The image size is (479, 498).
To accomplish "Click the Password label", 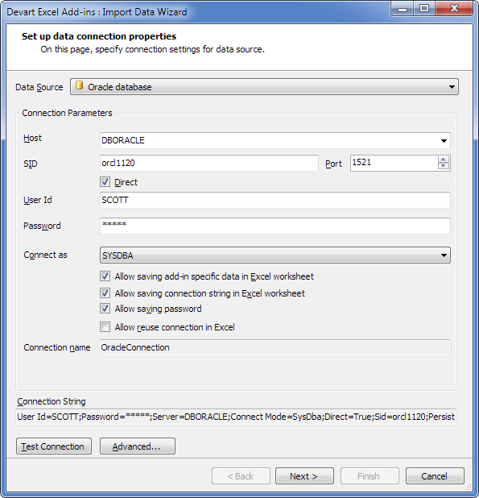I will click(x=42, y=226).
